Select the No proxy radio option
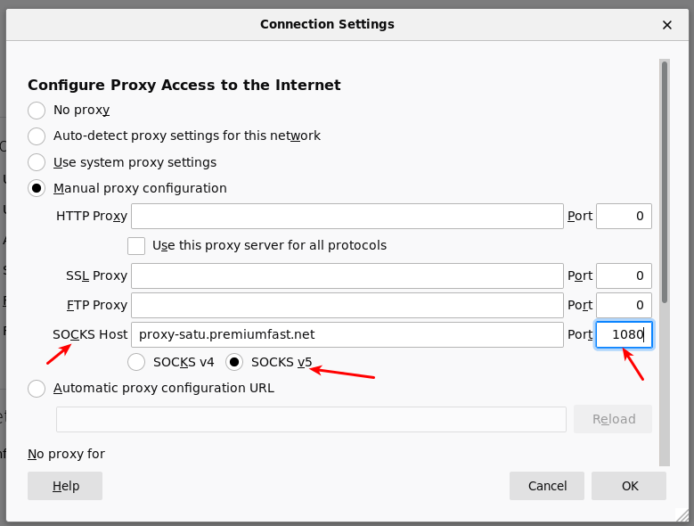This screenshot has height=526, width=694. 37,111
